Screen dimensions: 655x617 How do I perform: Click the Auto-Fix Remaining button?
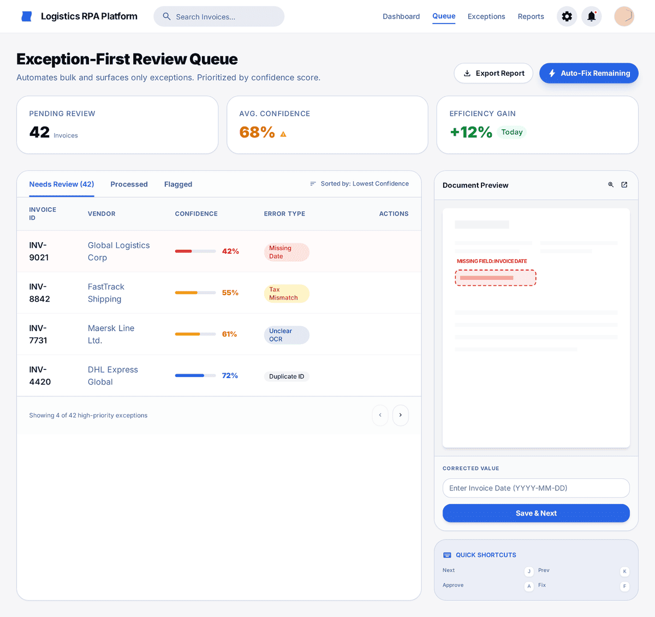(588, 73)
